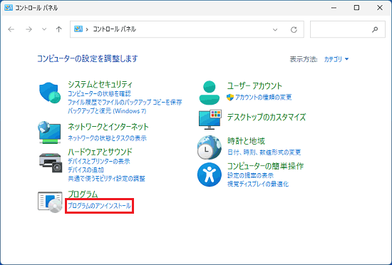Maximize the Control Panel window
The image size is (392, 265).
tap(356, 8)
